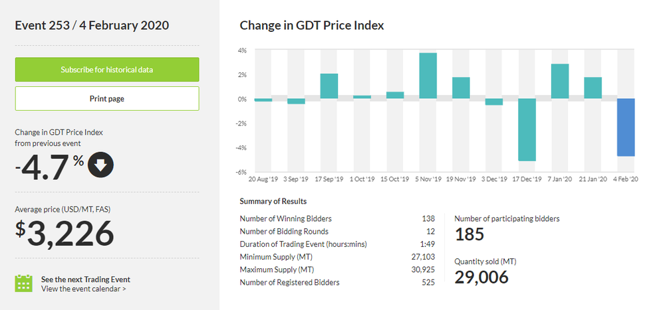665x310 pixels.
Task: Click the 17 Sep '19 chart bar
Action: click(x=329, y=86)
